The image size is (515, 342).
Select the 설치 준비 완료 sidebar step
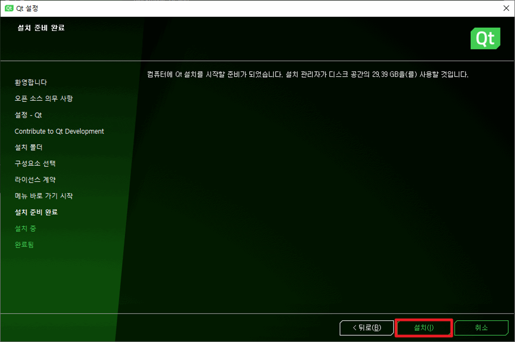(x=36, y=212)
